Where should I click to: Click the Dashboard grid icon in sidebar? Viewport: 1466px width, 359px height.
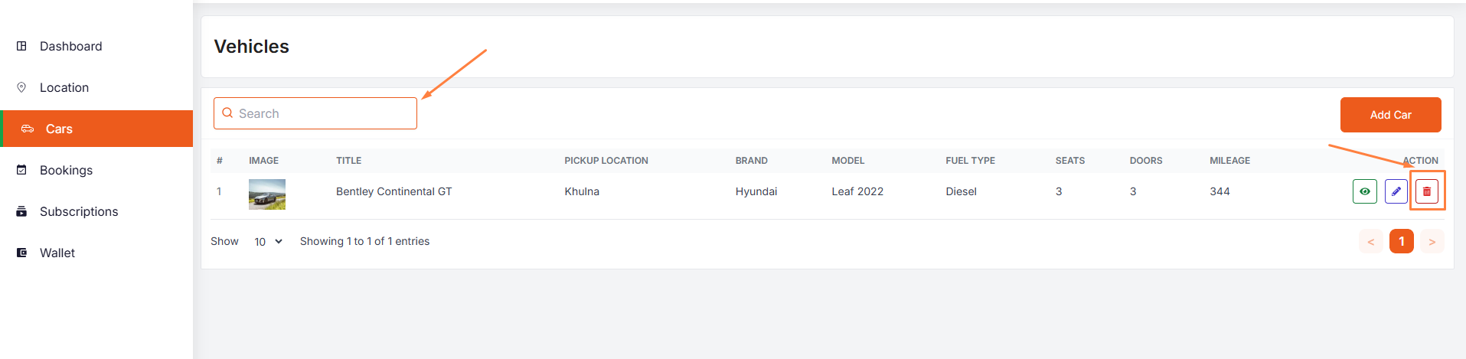(x=21, y=46)
